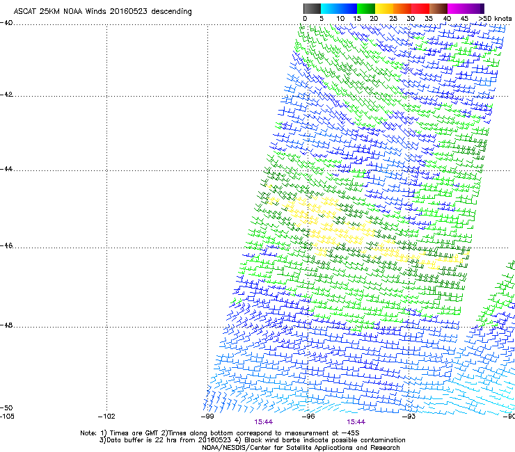Click the '-96' longitude axis label

click(308, 417)
